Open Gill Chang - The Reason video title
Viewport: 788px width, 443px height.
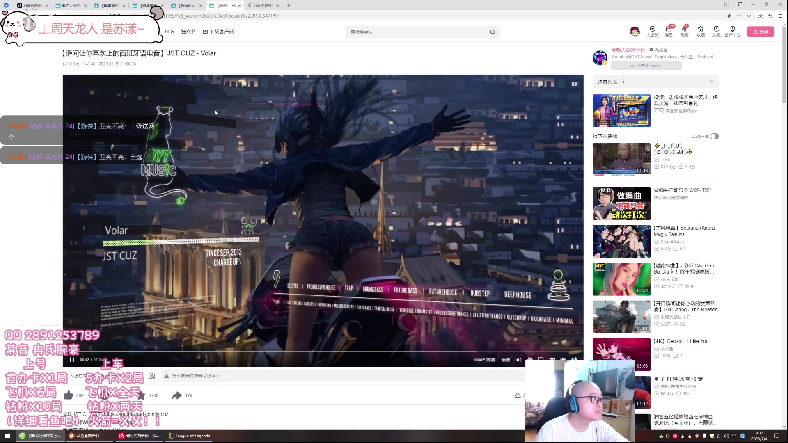pos(685,306)
